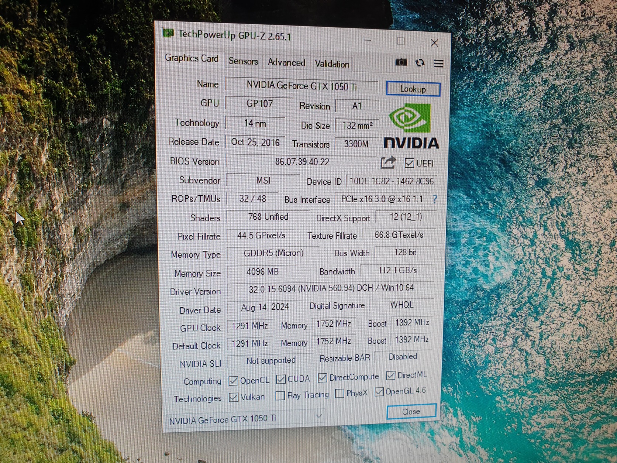This screenshot has height=463, width=617.
Task: Click the NVIDIA SLI field Not supported
Action: click(271, 361)
